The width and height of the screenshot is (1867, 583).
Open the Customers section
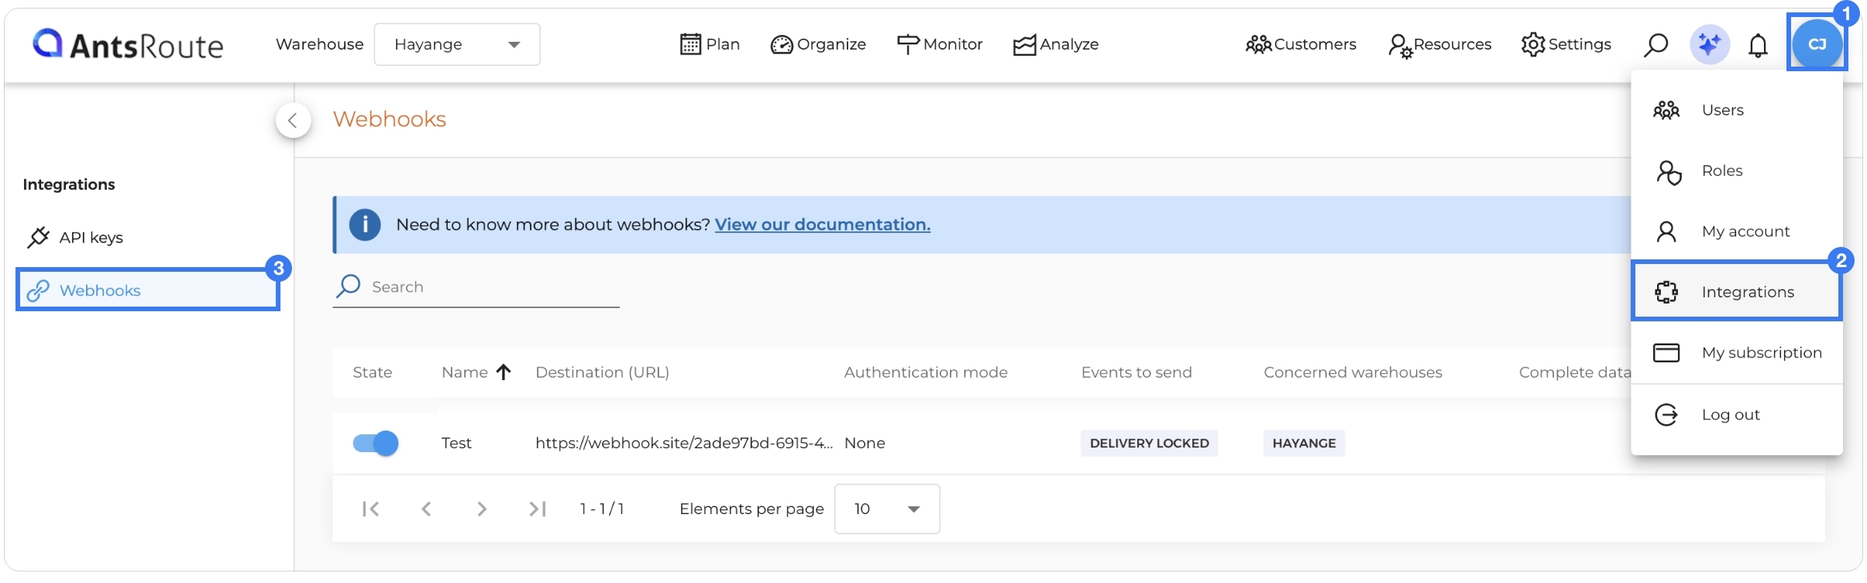coord(1301,44)
